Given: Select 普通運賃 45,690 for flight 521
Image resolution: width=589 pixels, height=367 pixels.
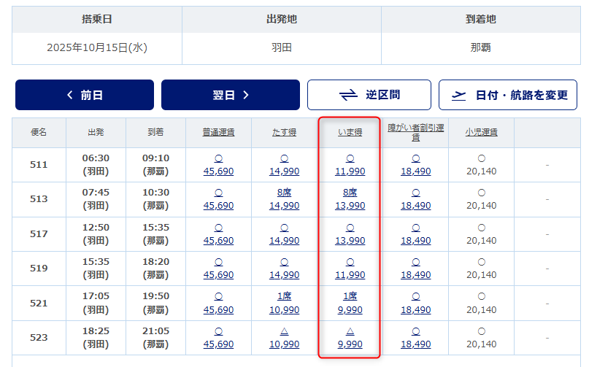Looking at the screenshot, I should click(219, 310).
